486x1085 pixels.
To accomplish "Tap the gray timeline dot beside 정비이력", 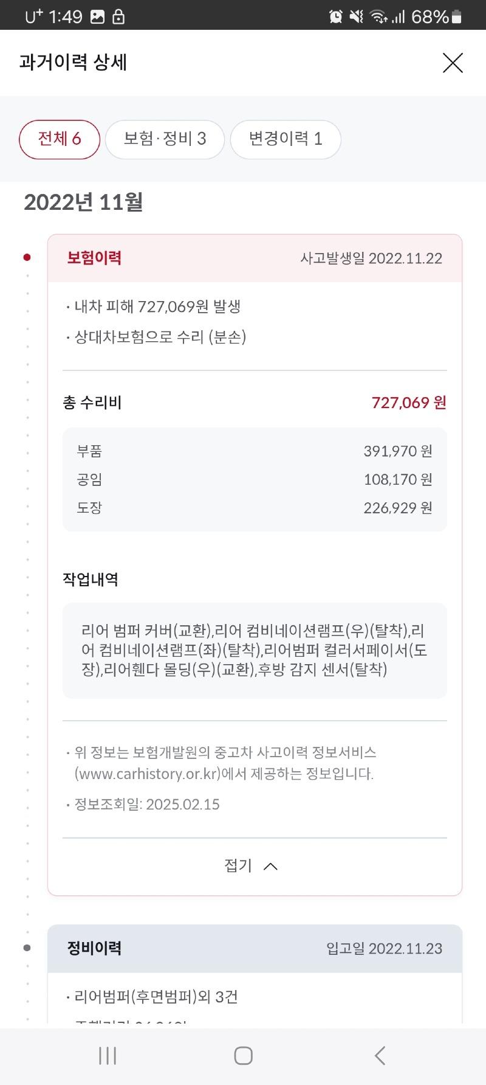I will click(x=27, y=948).
